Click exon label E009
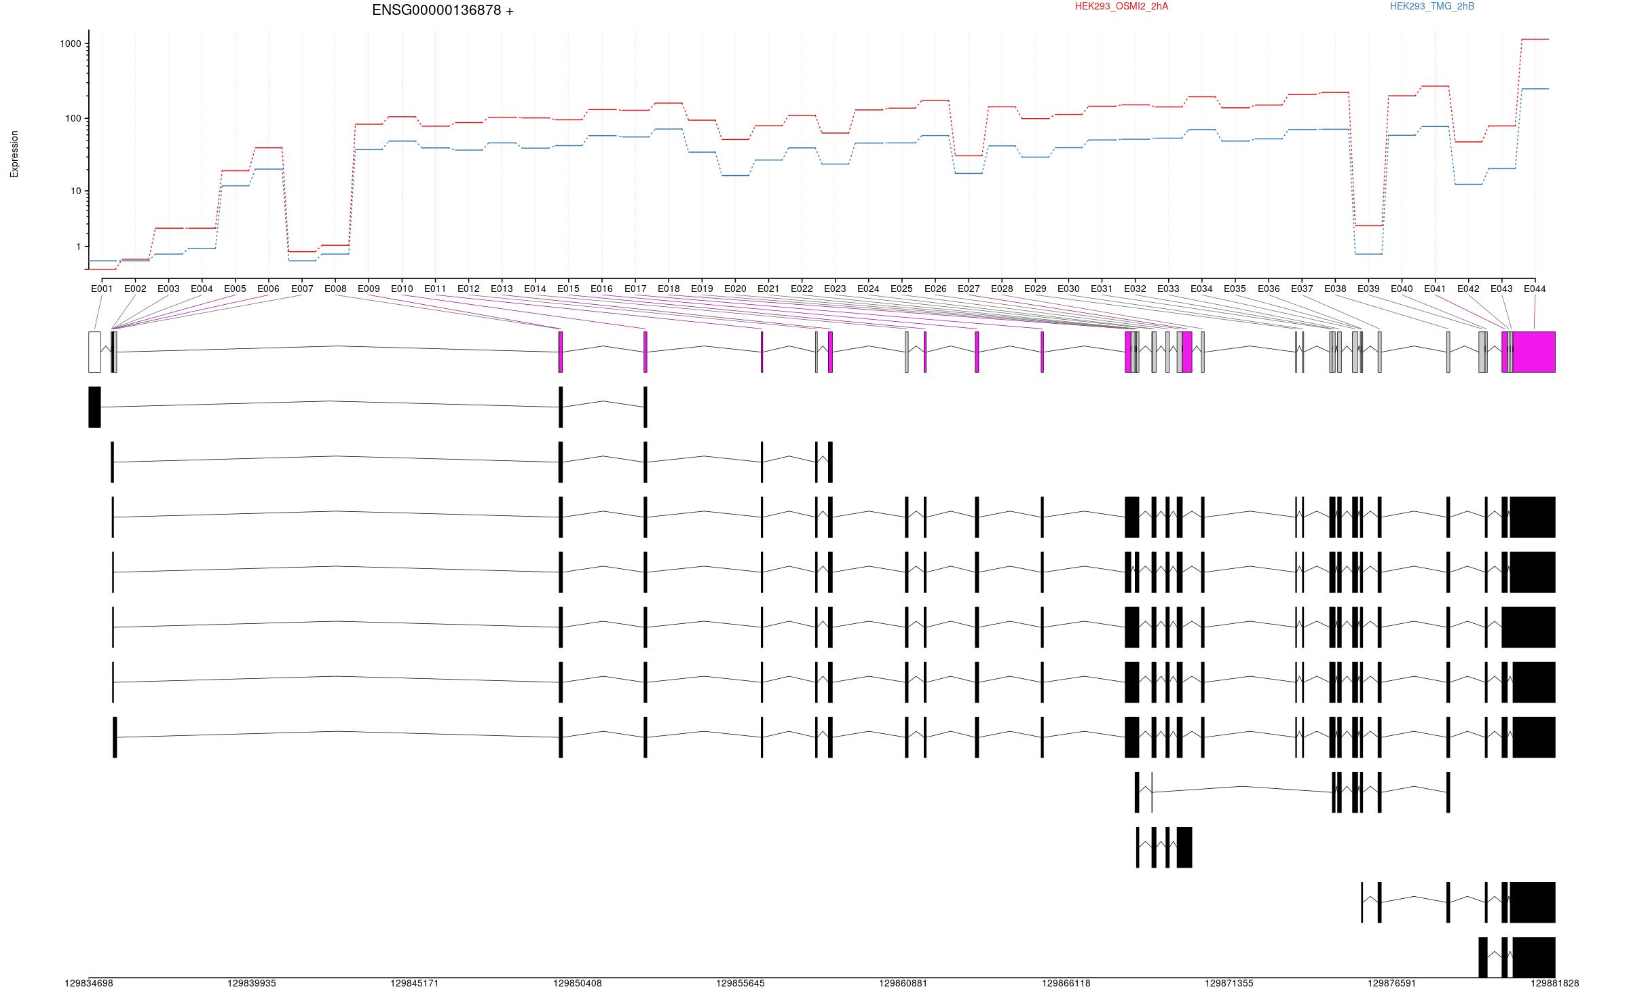Screen dimensions: 1629x998 click(369, 289)
